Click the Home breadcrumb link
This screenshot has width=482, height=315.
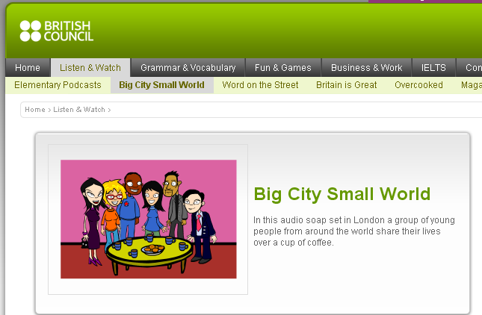click(x=35, y=110)
